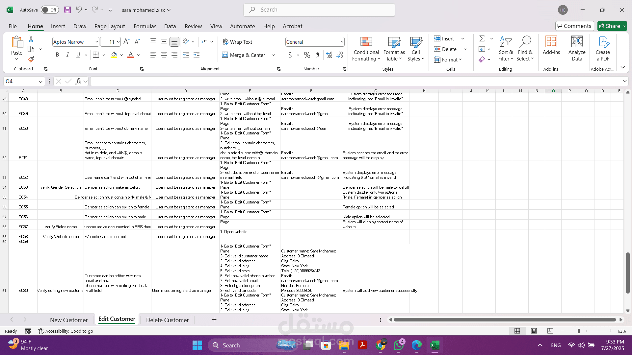The height and width of the screenshot is (355, 632).
Task: Expand the General number format dropdown
Action: pos(342,42)
